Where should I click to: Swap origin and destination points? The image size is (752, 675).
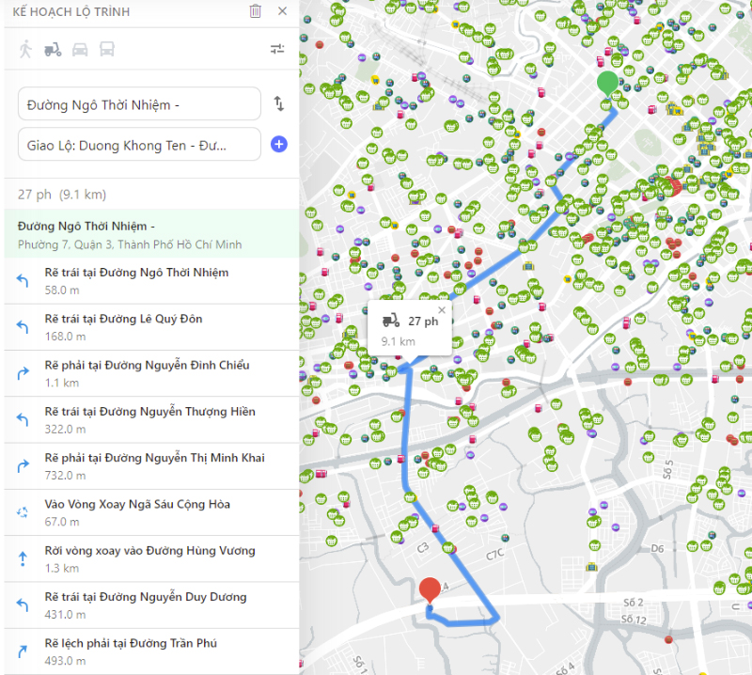point(279,104)
